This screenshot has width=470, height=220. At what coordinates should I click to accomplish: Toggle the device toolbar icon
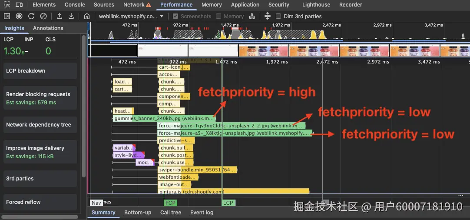(x=19, y=4)
